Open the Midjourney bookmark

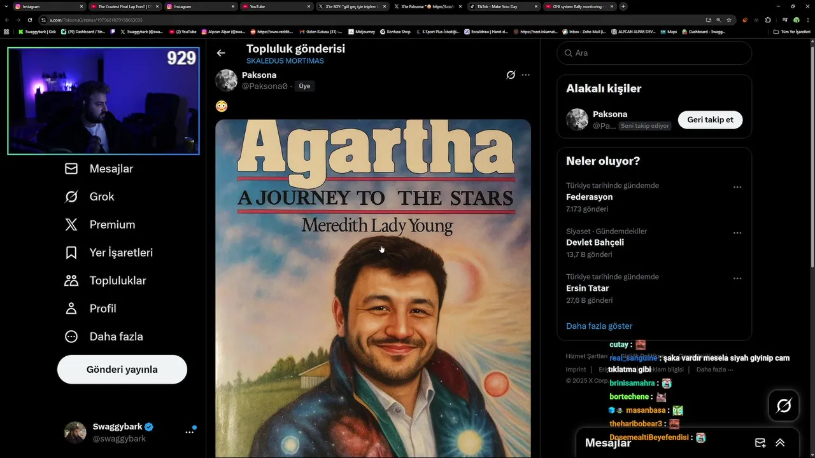pyautogui.click(x=362, y=31)
